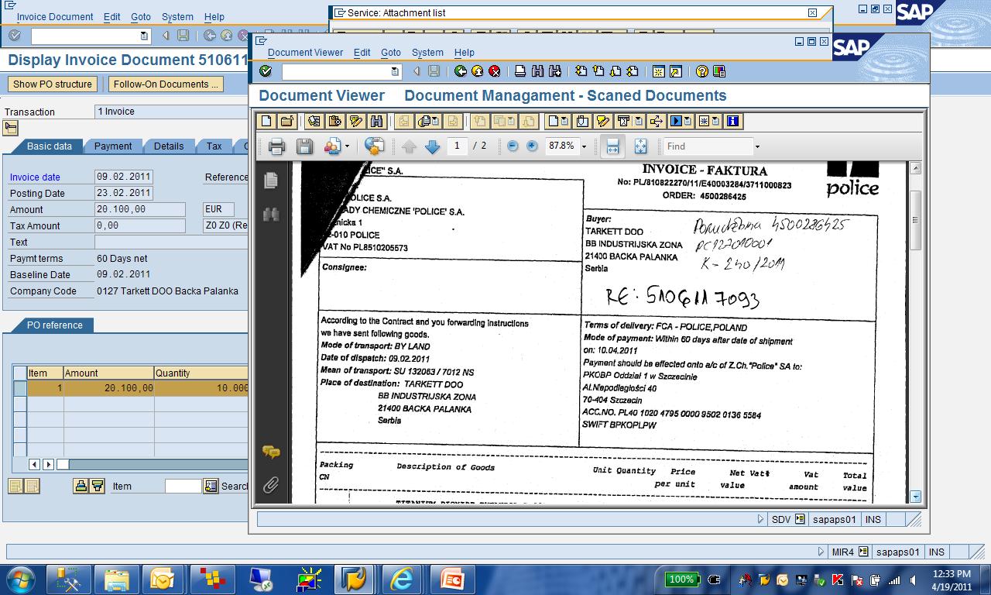This screenshot has width=991, height=595.
Task: Open Invoice Document menu in invoice window
Action: pos(55,17)
